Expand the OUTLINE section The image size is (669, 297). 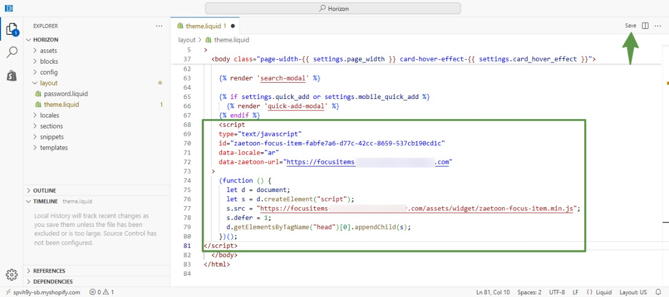(45, 190)
